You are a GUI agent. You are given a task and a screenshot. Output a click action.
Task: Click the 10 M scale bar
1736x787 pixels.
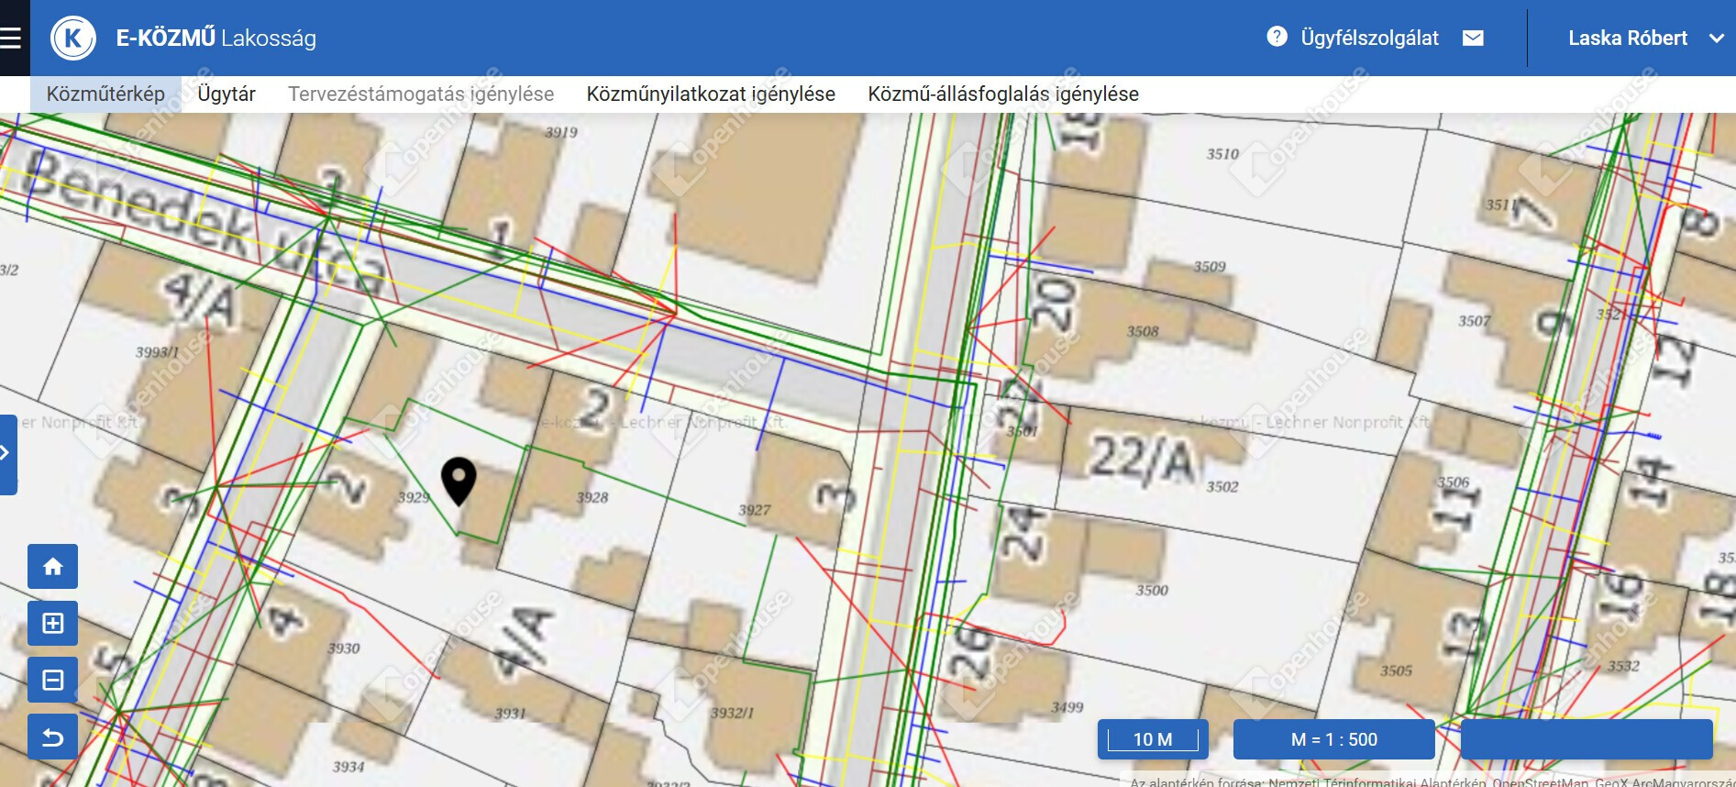[x=1153, y=739]
